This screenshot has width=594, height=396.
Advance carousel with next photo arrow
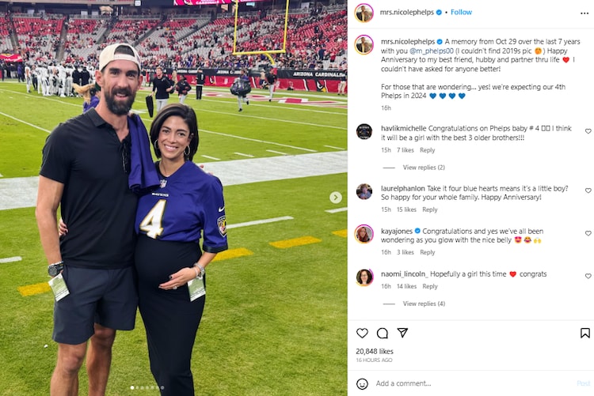pos(335,198)
